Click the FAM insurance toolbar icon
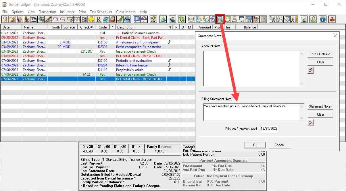Viewport: 346px width, 191px height. (287, 19)
